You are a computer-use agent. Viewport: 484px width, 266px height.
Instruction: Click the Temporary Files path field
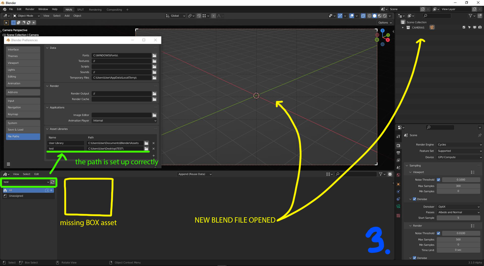(x=122, y=78)
